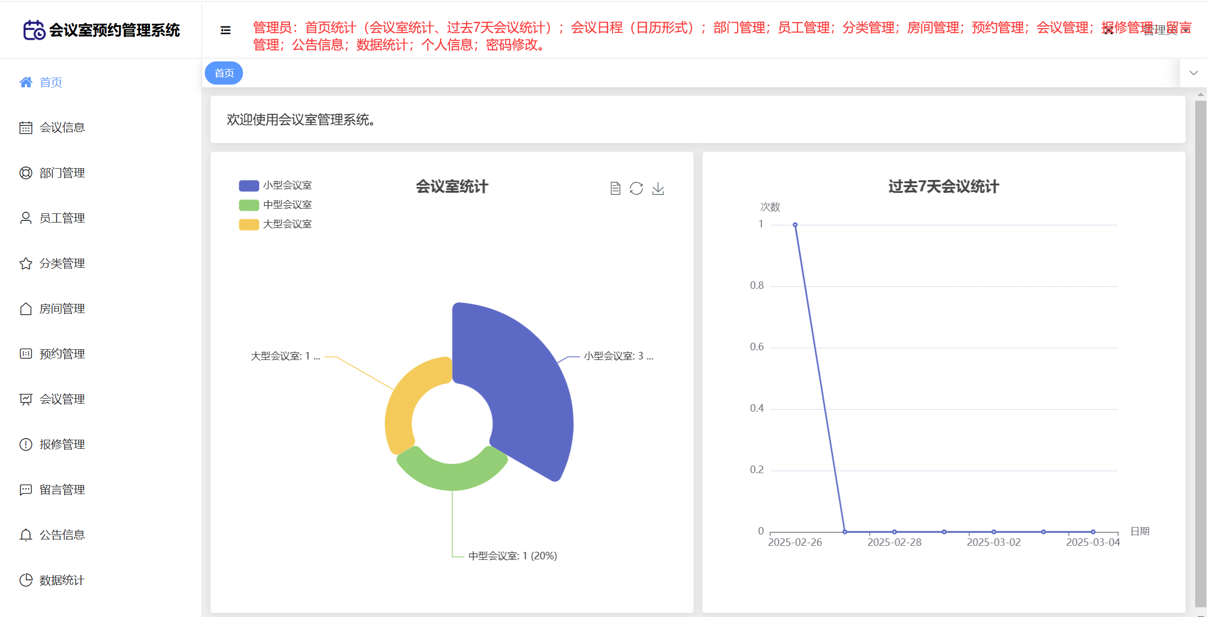Open 会议信息 in the sidebar
1207x617 pixels.
pos(61,128)
